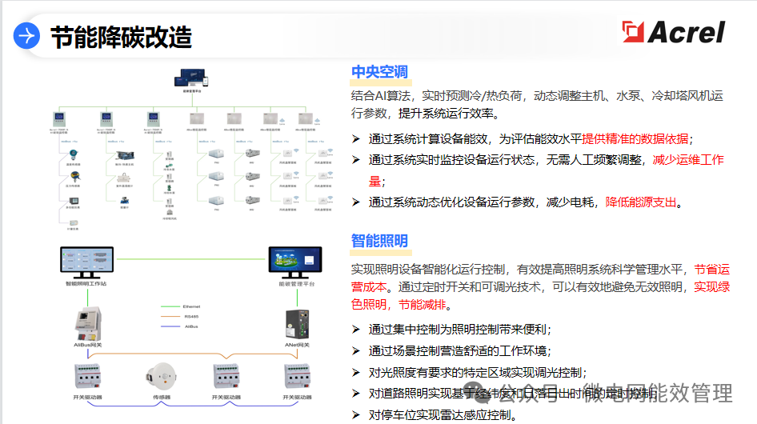Click the Ethernet legend entry
The height and width of the screenshot is (424, 757).
pos(181,306)
